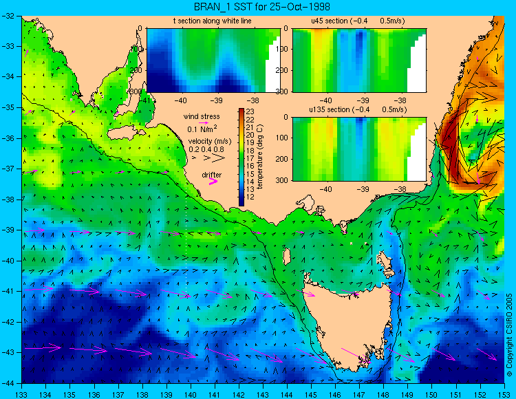Click the 12 tick on the colorbar

[x=250, y=197]
